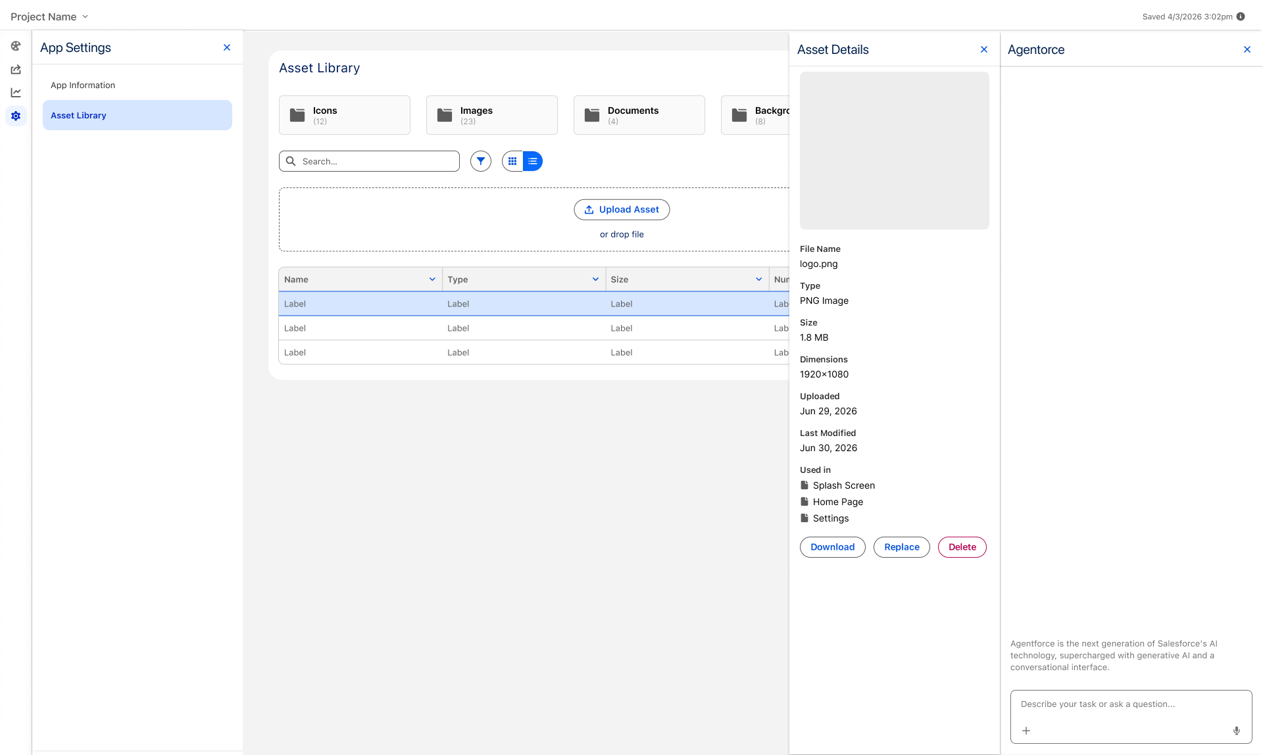
Task: Click the PNG Image type value
Action: point(824,301)
